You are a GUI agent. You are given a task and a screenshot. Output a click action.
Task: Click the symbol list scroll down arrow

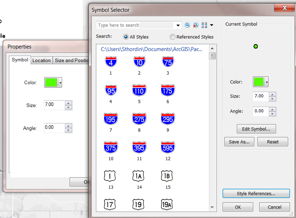click(x=213, y=207)
